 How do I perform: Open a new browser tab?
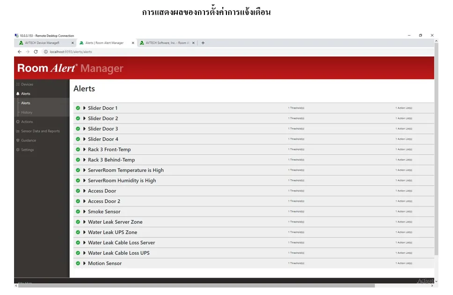[203, 43]
